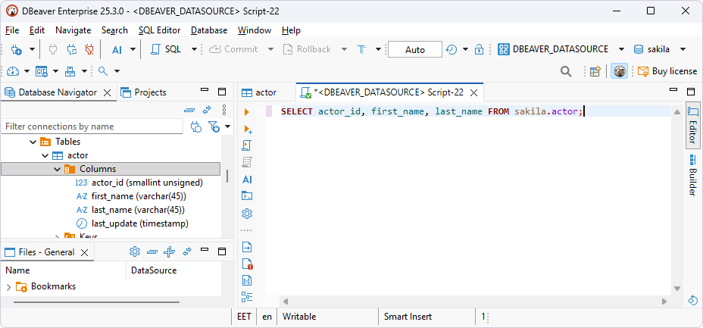Click the Execute script icon
The image size is (703, 328).
pos(247,145)
